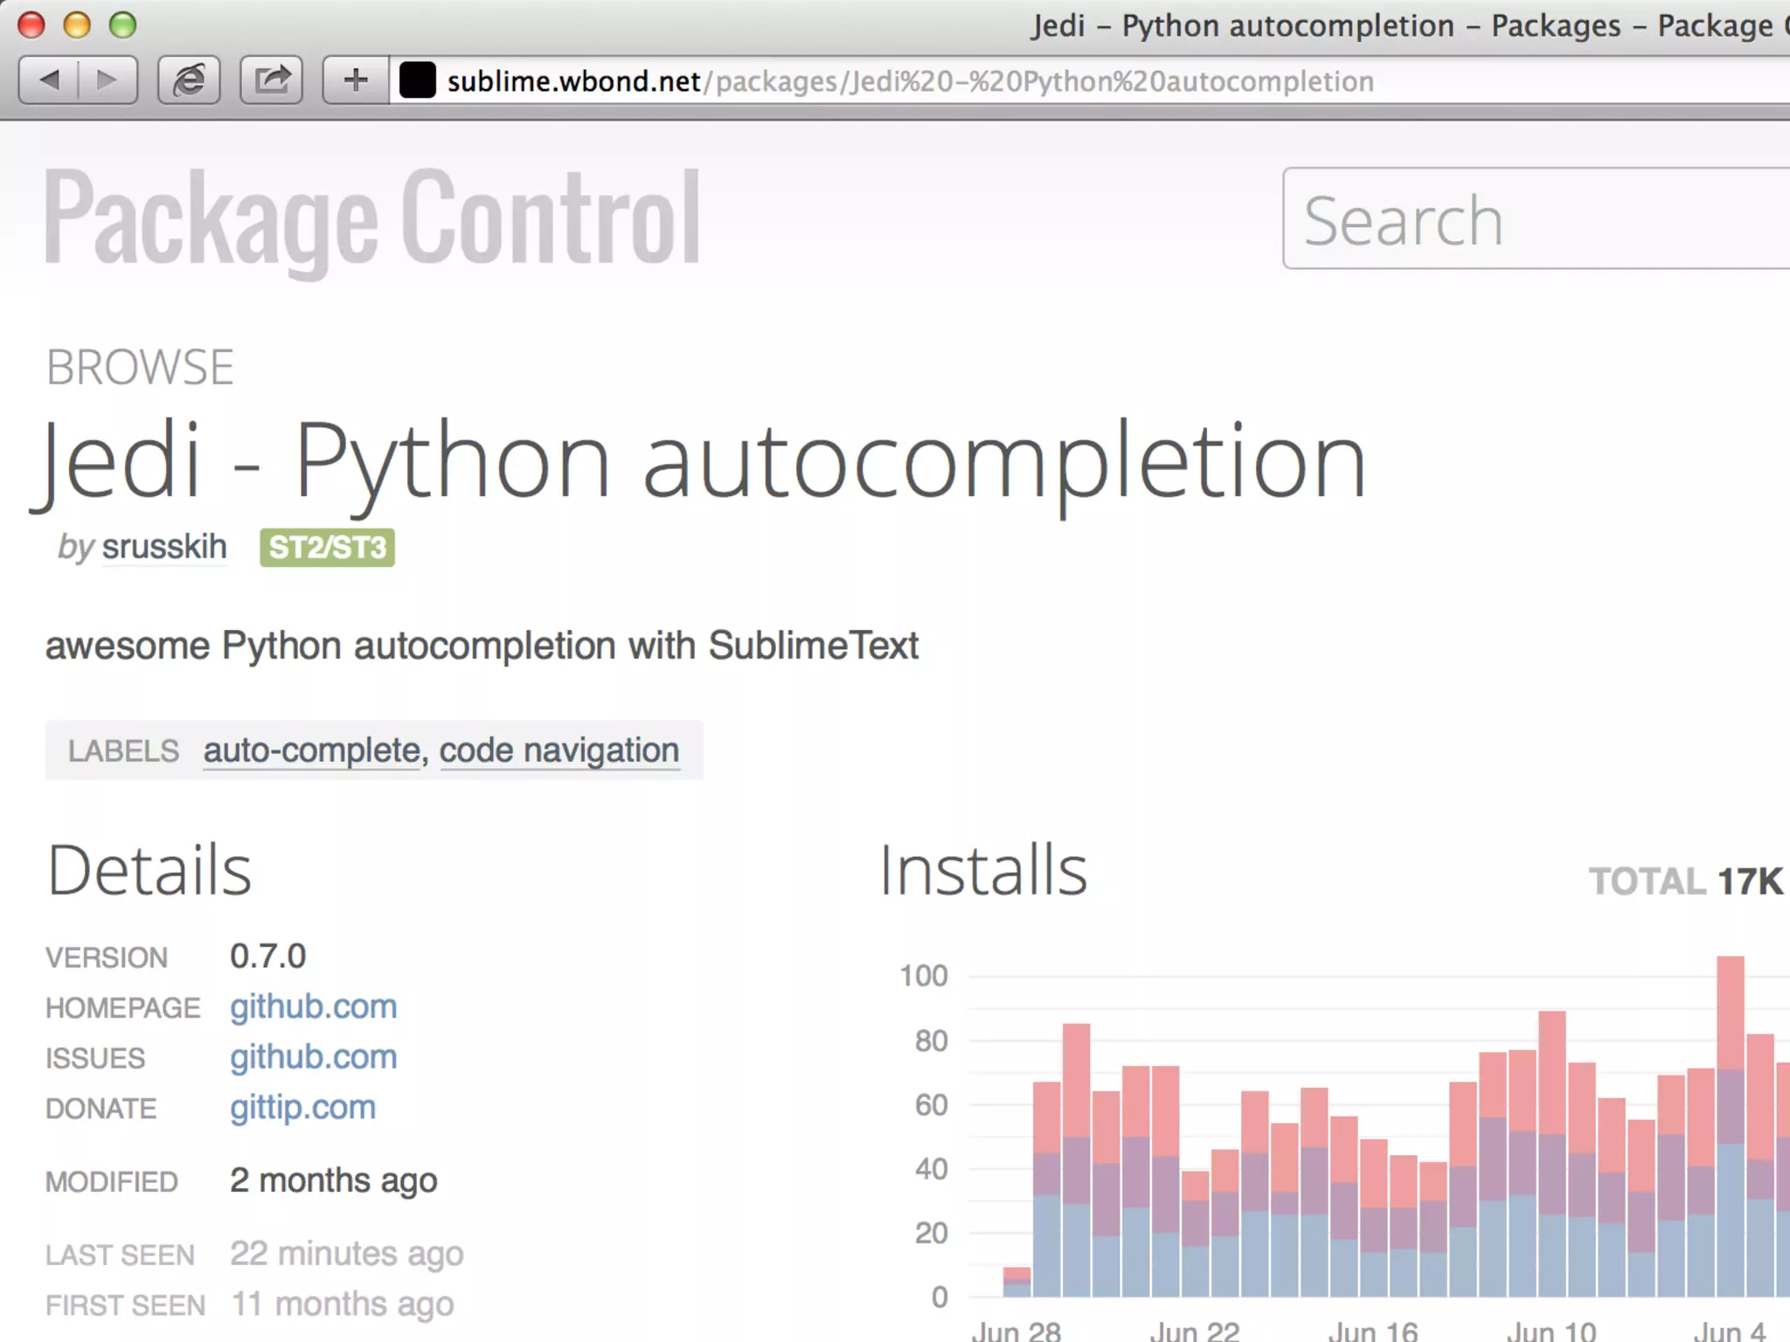Click the Installs section heading
Screen dimensions: 1790x1342
click(983, 871)
